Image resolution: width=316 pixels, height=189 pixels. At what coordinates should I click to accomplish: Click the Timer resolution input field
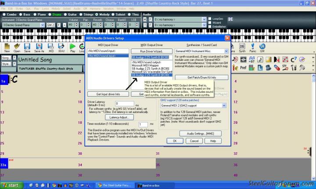(x=143, y=125)
